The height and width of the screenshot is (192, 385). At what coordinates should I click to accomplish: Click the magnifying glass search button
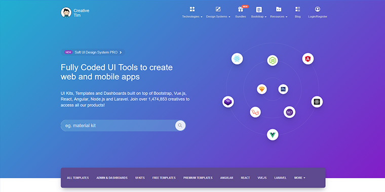tap(180, 125)
